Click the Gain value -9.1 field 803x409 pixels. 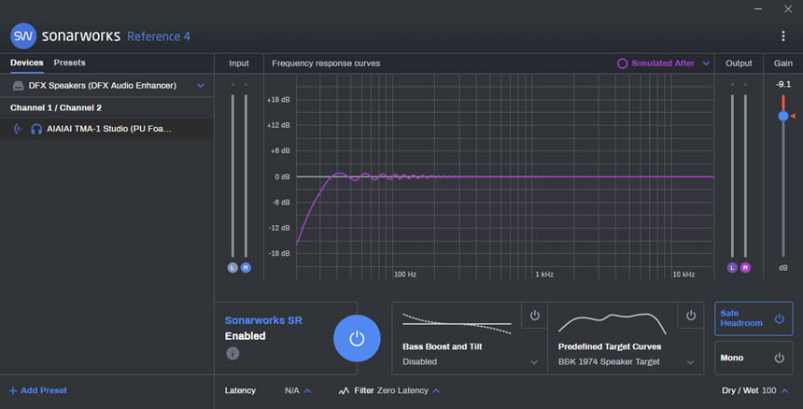point(783,84)
